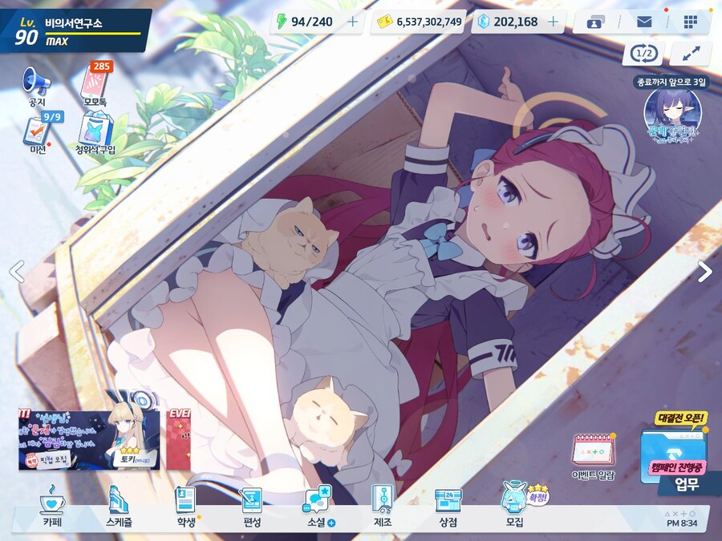Tap the blue pyroxene gem icon
The image size is (722, 541).
483,21
